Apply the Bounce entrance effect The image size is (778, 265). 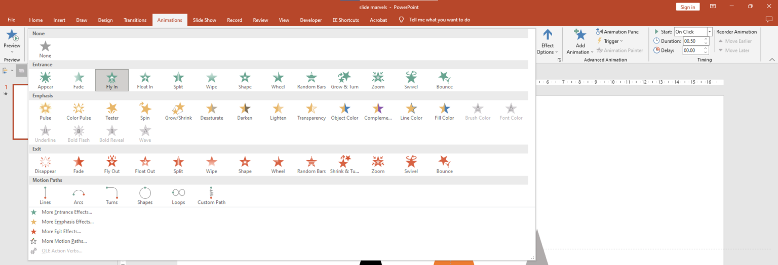point(444,80)
